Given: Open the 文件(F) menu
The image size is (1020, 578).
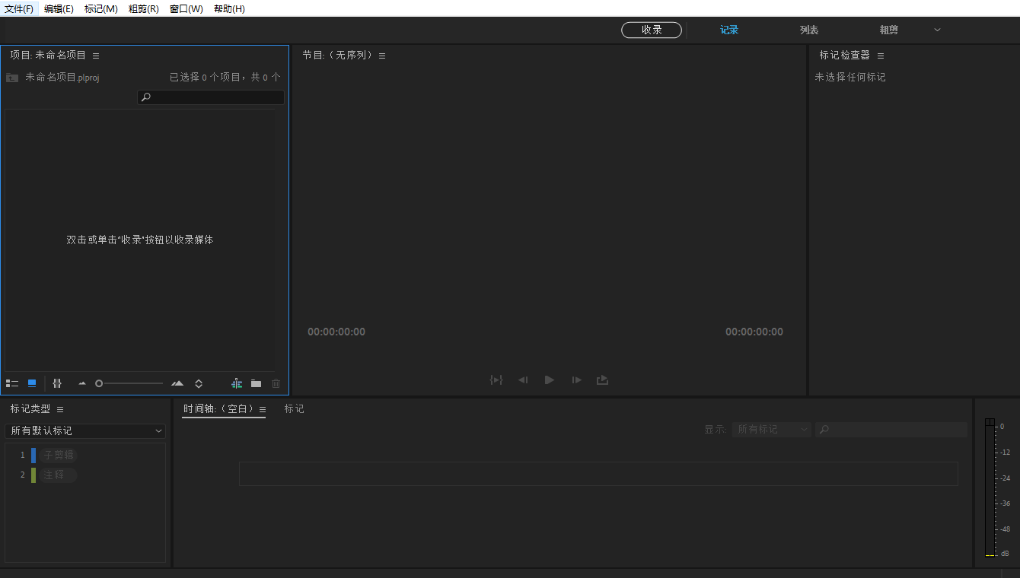Looking at the screenshot, I should pos(19,8).
